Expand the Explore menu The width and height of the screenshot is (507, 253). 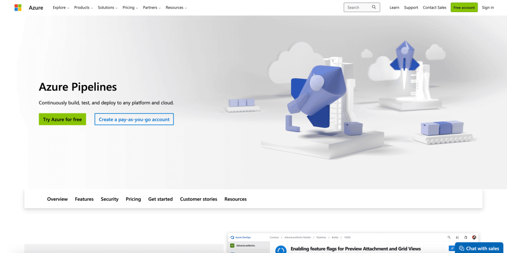point(61,8)
